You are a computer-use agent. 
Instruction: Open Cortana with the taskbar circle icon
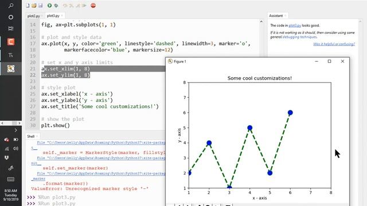[x=11, y=17]
